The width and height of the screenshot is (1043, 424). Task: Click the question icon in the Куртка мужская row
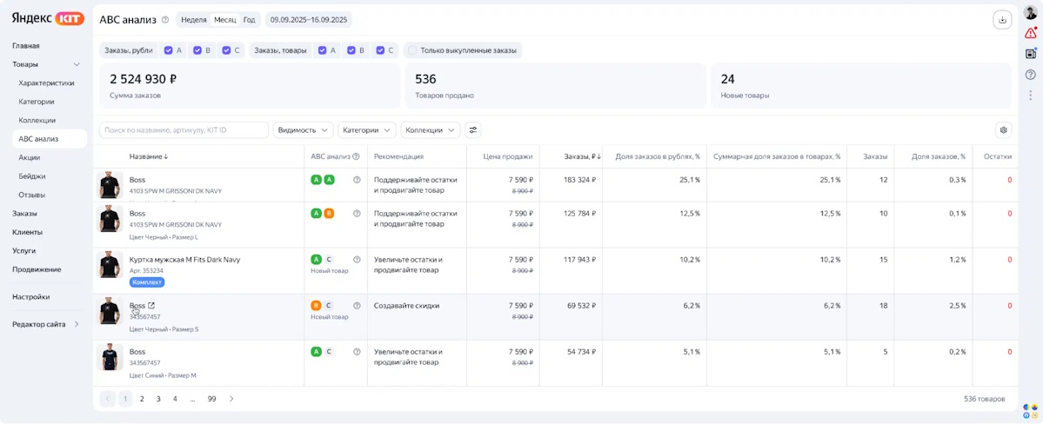click(357, 259)
